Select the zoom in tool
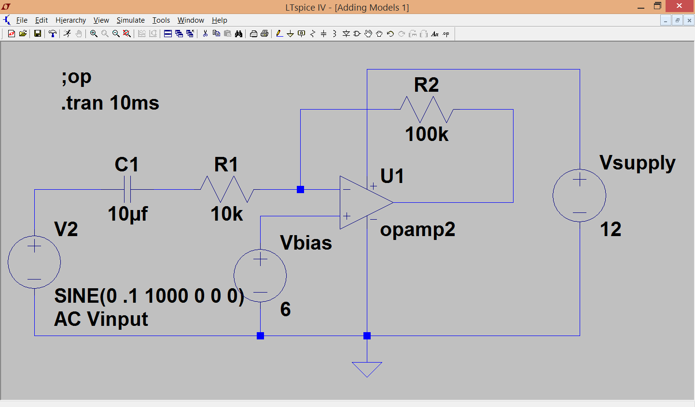Viewport: 695px width, 407px height. click(x=94, y=33)
